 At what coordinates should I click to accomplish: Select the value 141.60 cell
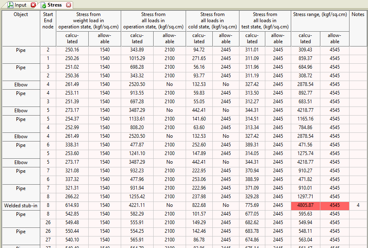(199, 119)
